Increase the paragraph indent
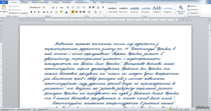This screenshot has width=211, height=111. [x=93, y=8]
